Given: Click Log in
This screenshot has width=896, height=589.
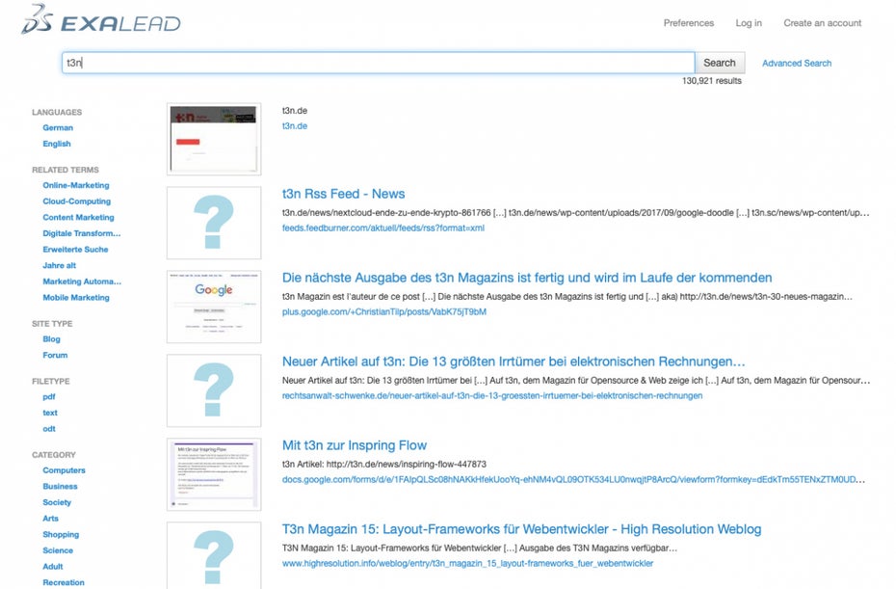Looking at the screenshot, I should click(749, 23).
